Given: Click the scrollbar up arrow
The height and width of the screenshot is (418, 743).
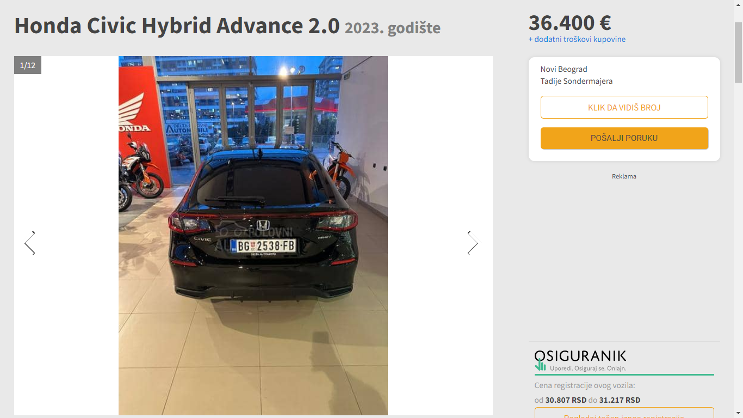Looking at the screenshot, I should pos(738,4).
